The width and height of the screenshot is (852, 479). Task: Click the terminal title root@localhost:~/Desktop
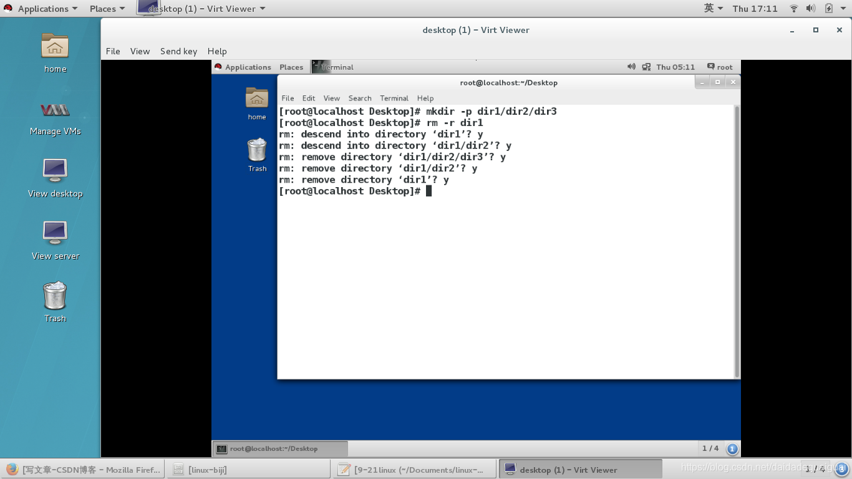pos(508,82)
